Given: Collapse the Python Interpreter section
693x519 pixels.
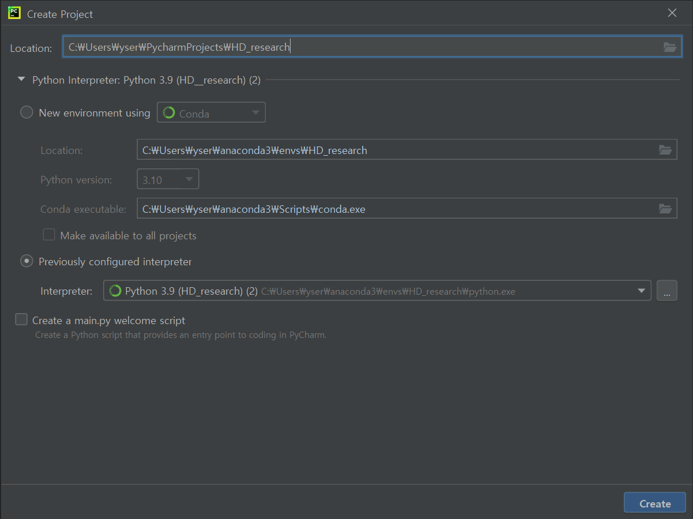Looking at the screenshot, I should (21, 80).
